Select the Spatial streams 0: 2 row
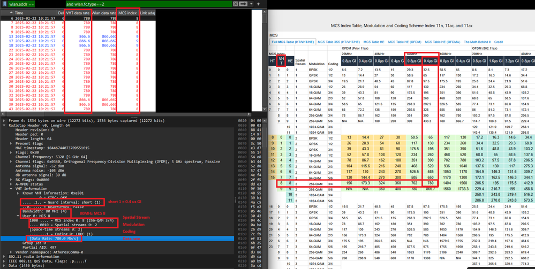 tap(117, 225)
